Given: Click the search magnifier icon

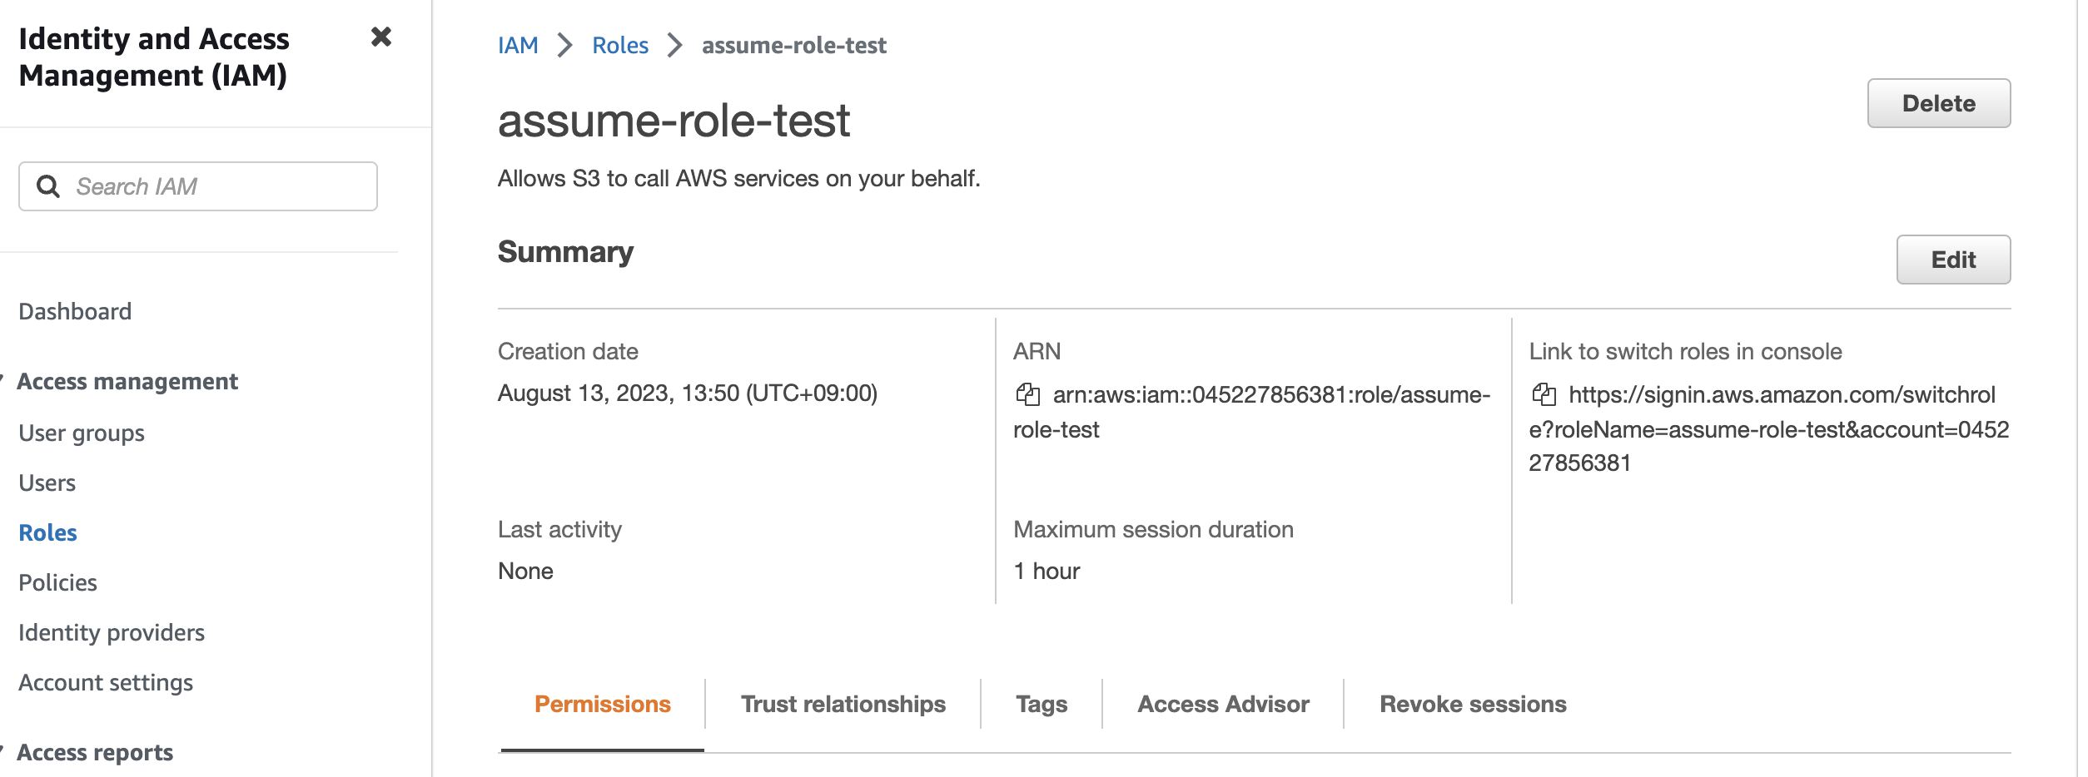Looking at the screenshot, I should (48, 186).
